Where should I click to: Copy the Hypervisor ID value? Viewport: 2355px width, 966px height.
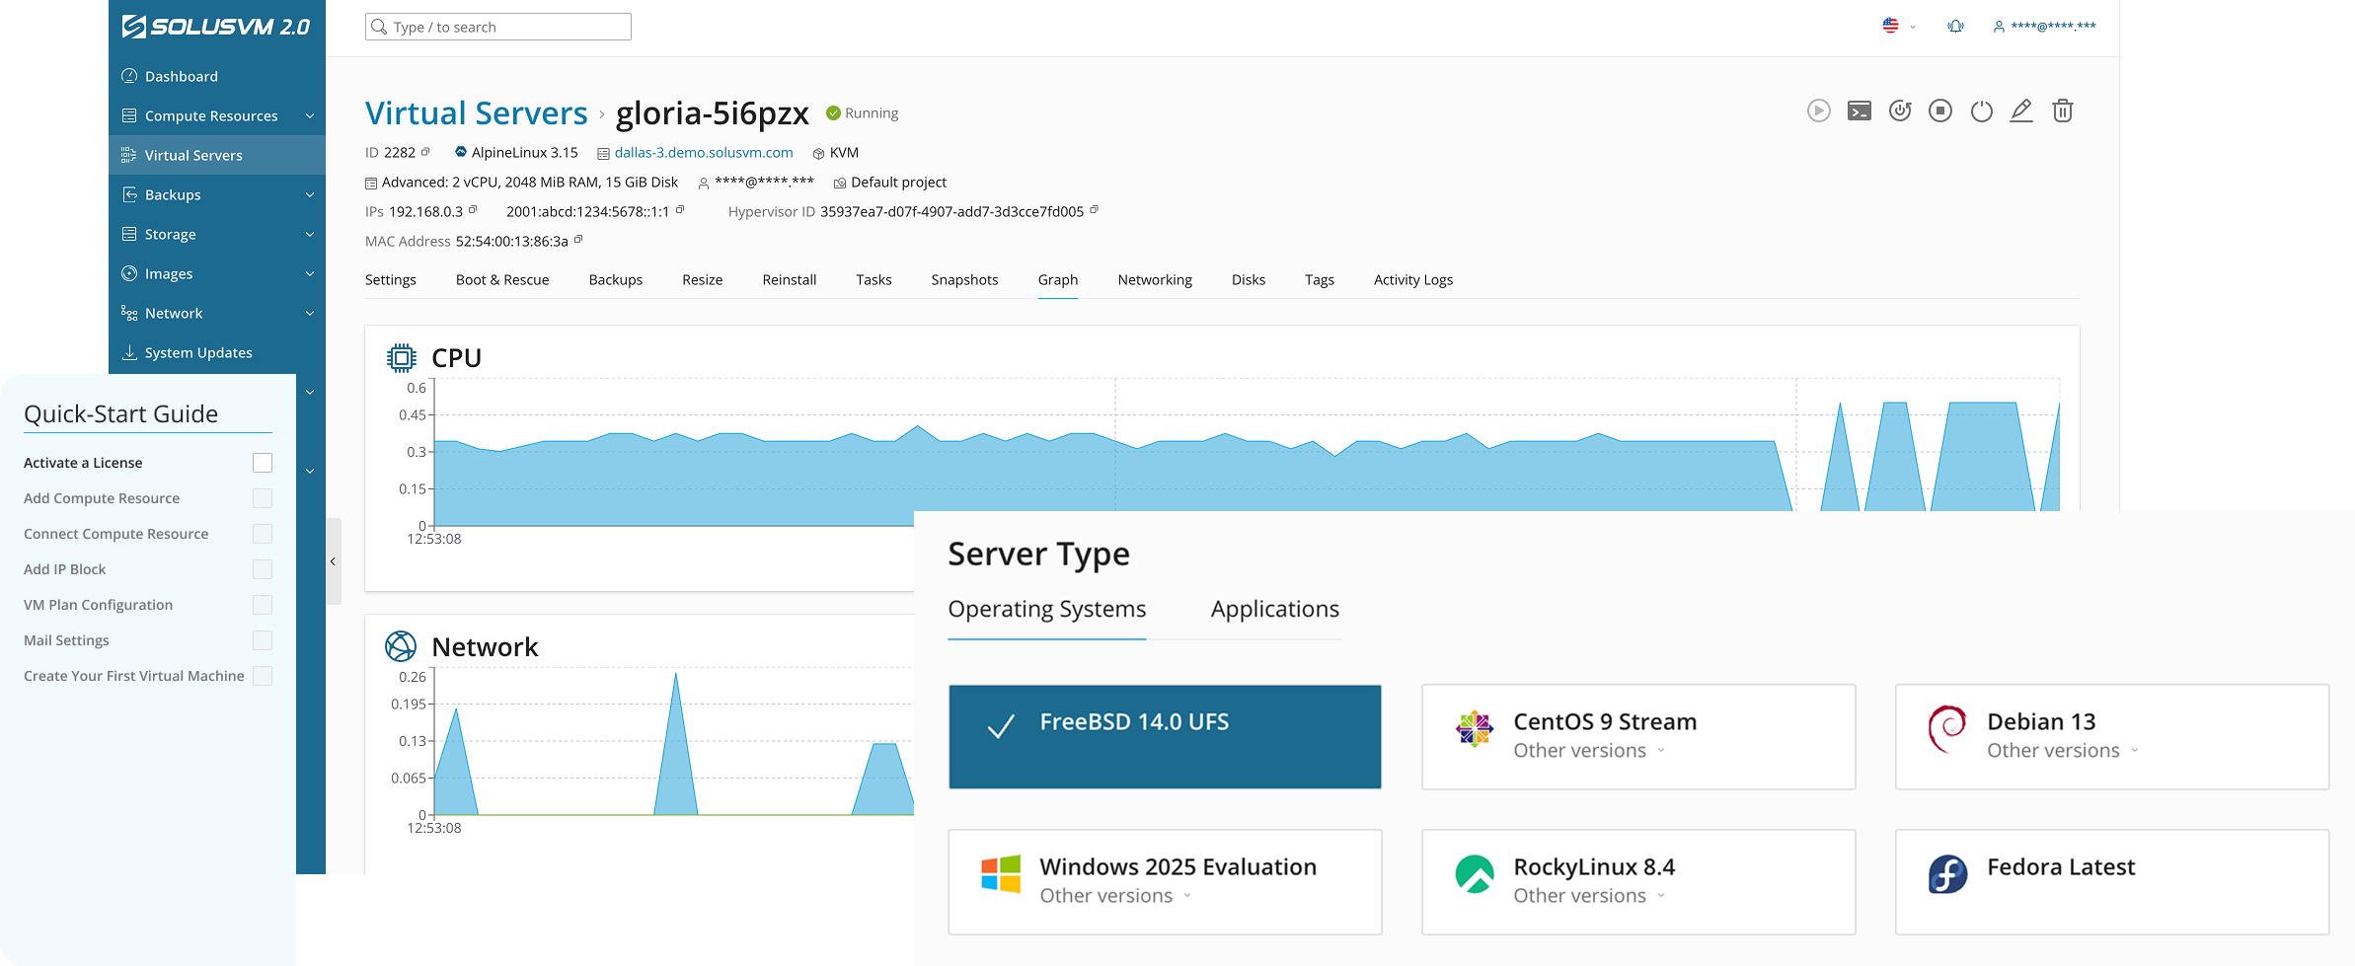pos(1094,210)
